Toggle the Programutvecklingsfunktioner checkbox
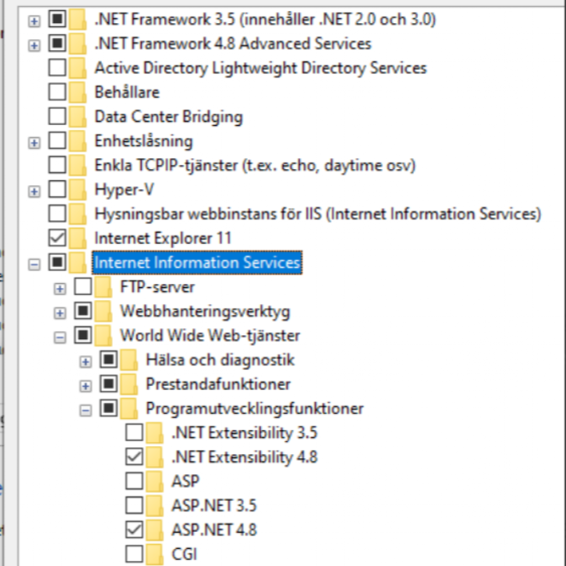This screenshot has height=566, width=566. tap(109, 408)
